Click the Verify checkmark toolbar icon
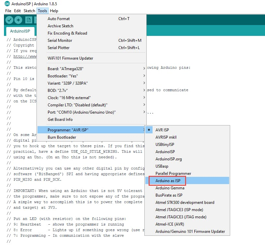 point(9,20)
